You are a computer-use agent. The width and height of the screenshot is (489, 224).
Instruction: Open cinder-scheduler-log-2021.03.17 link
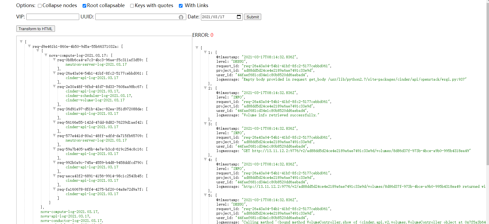(98, 96)
